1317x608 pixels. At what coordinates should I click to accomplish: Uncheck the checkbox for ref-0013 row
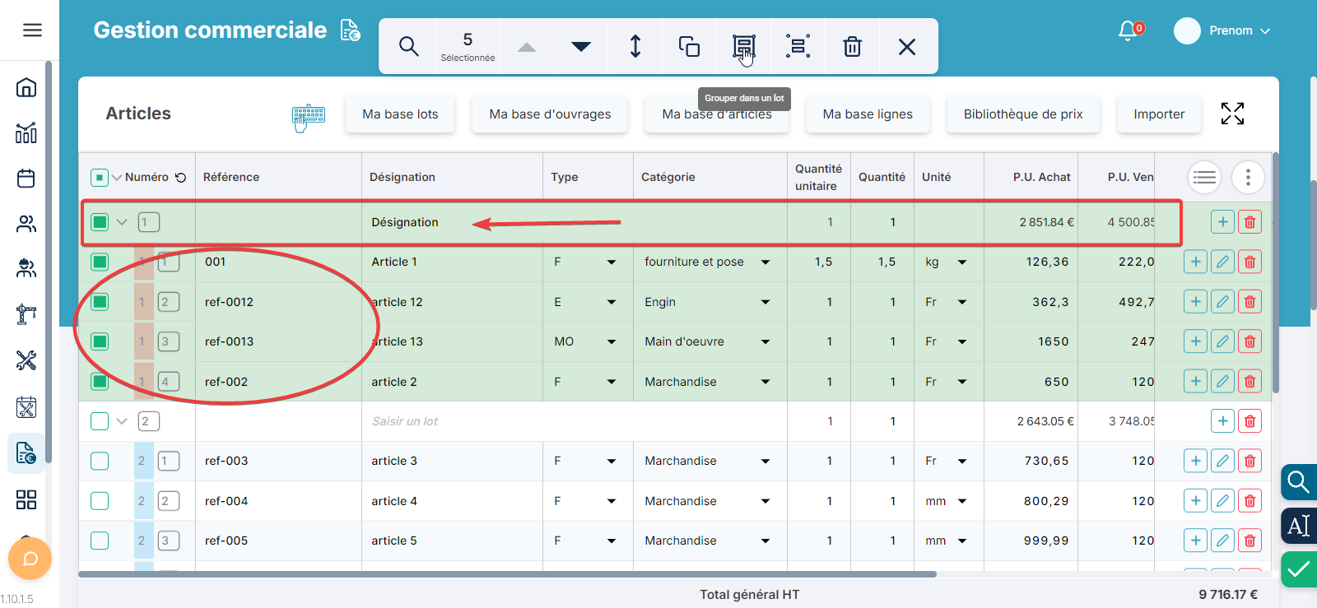point(100,341)
